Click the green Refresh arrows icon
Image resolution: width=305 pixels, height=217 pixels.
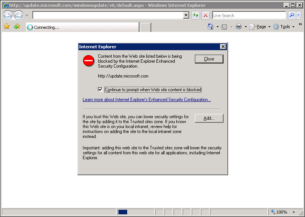click(x=196, y=15)
